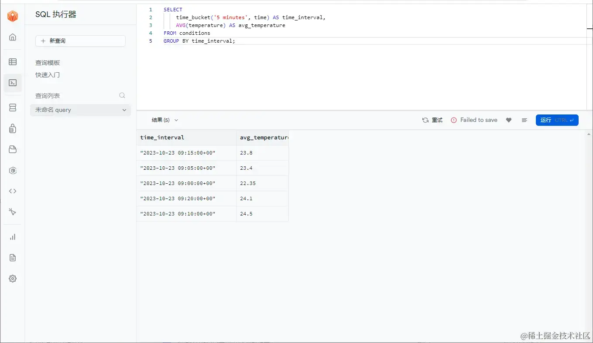Viewport: 593px width, 343px height.
Task: Select the 24.1 value cell
Action: [x=262, y=198]
